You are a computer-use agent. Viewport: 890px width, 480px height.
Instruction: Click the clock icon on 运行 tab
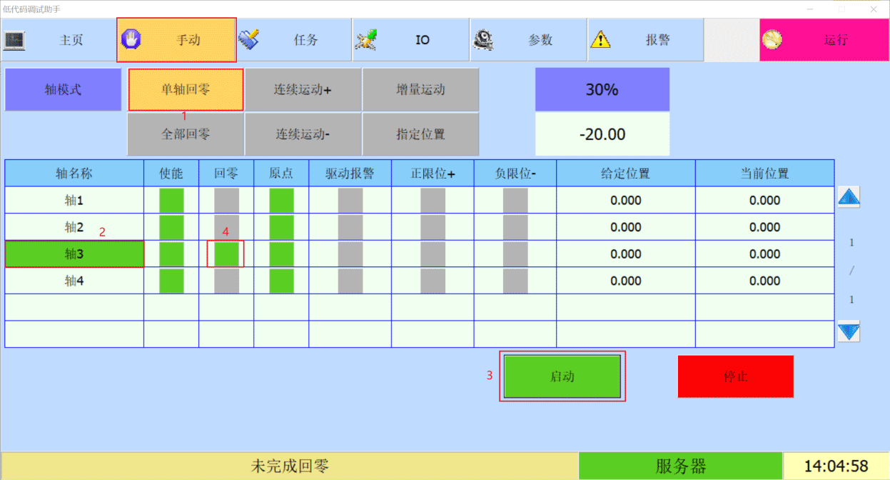[x=772, y=40]
